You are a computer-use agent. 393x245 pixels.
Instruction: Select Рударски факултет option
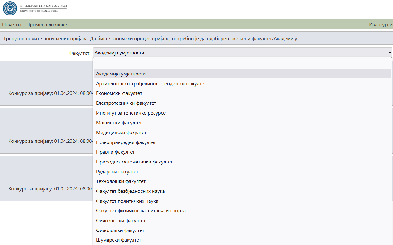pos(117,172)
